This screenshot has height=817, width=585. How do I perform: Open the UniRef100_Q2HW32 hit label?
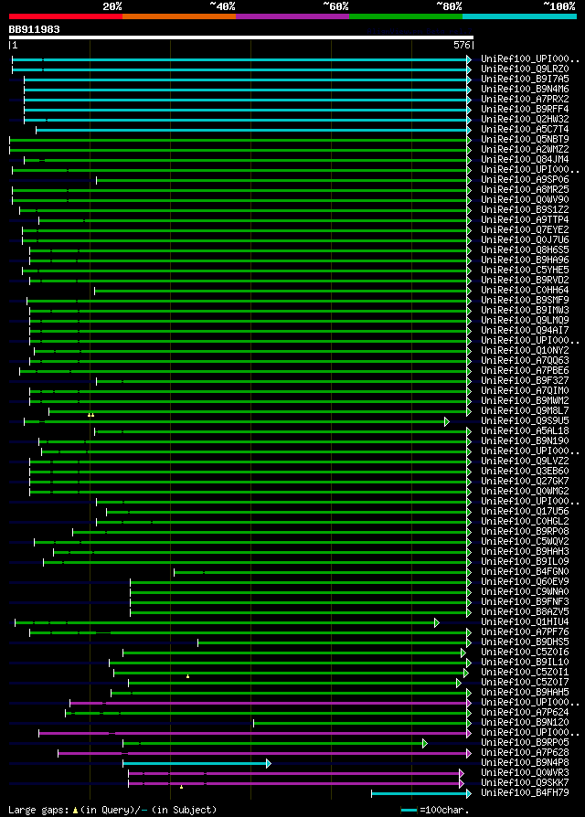point(525,120)
